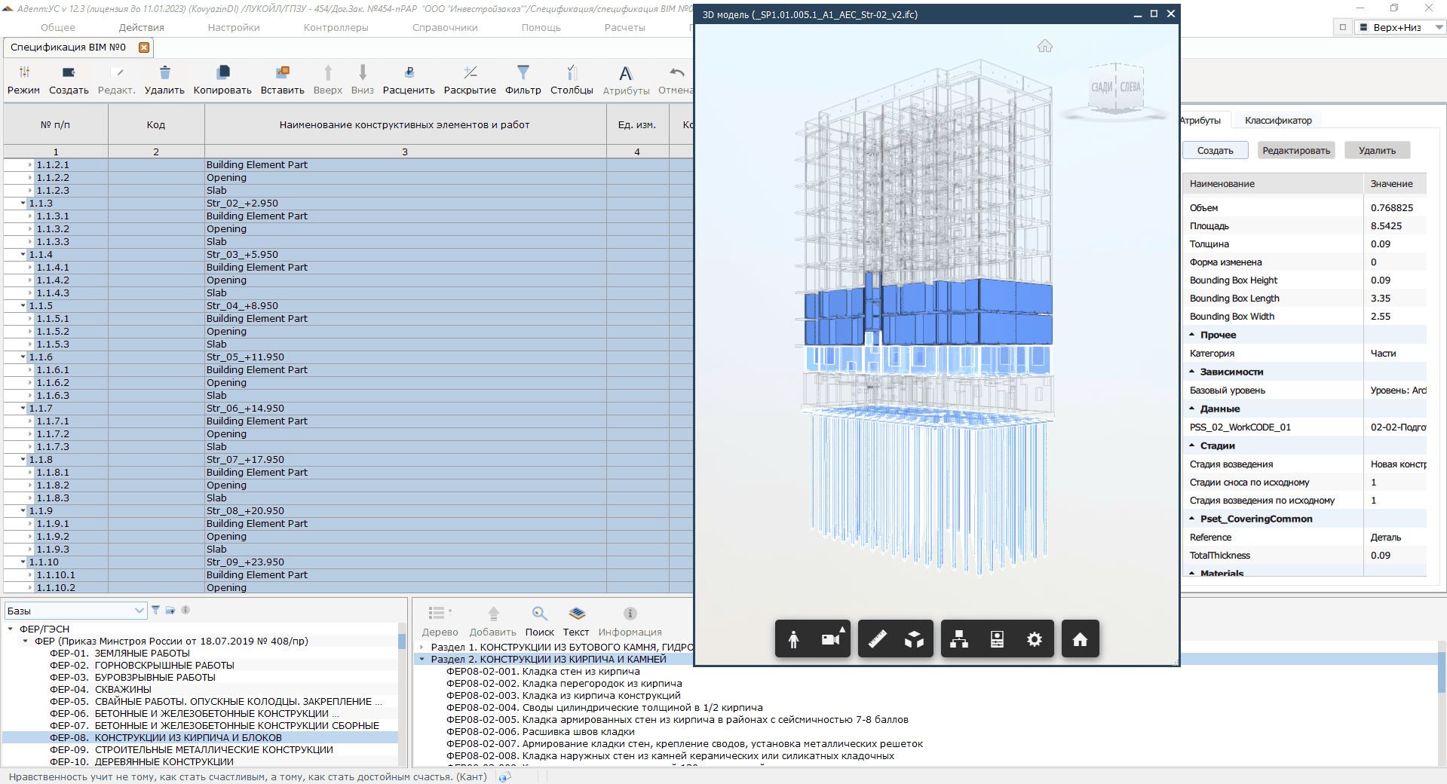This screenshot has height=784, width=1447.
Task: Expand row 1.1.2.1 Building Element Part
Action: (31, 165)
